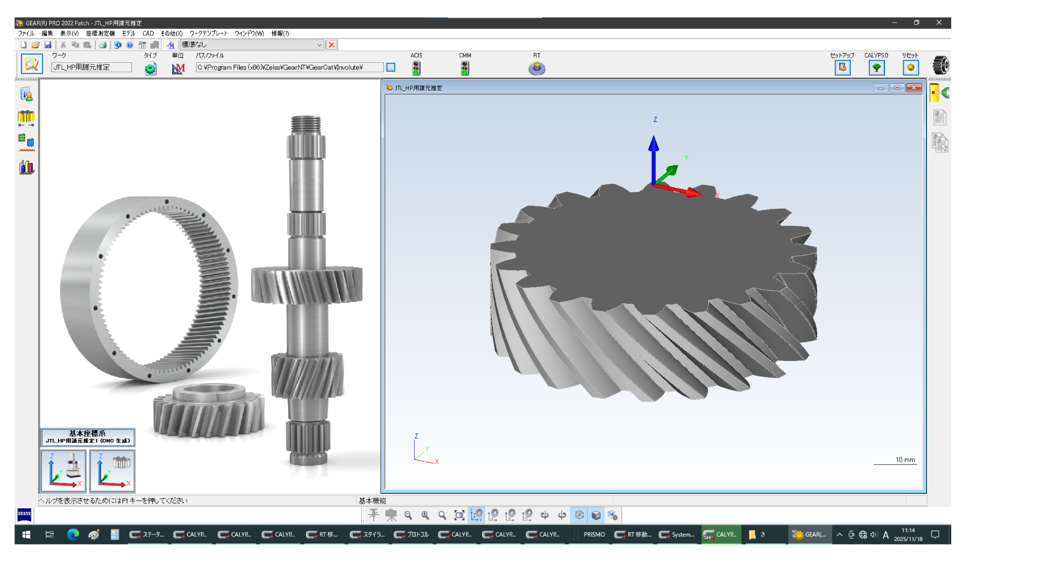This screenshot has height=566, width=1060.
Task: Open the ワークテンプレート menu
Action: [x=208, y=33]
